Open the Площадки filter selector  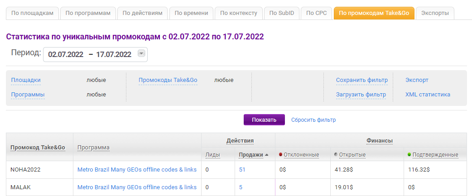click(x=26, y=80)
